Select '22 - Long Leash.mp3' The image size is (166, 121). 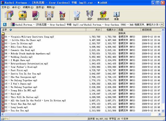click(x=16, y=107)
